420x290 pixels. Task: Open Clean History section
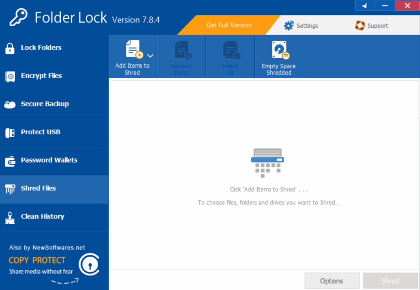[55, 217]
